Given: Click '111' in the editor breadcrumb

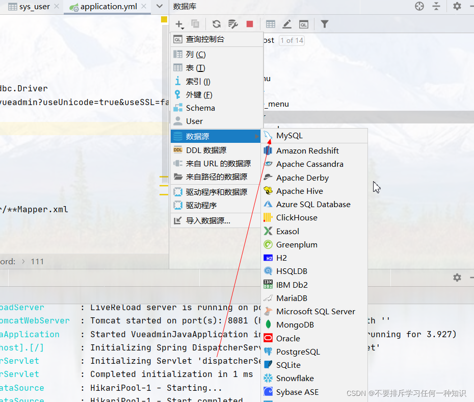Looking at the screenshot, I should coord(37,261).
